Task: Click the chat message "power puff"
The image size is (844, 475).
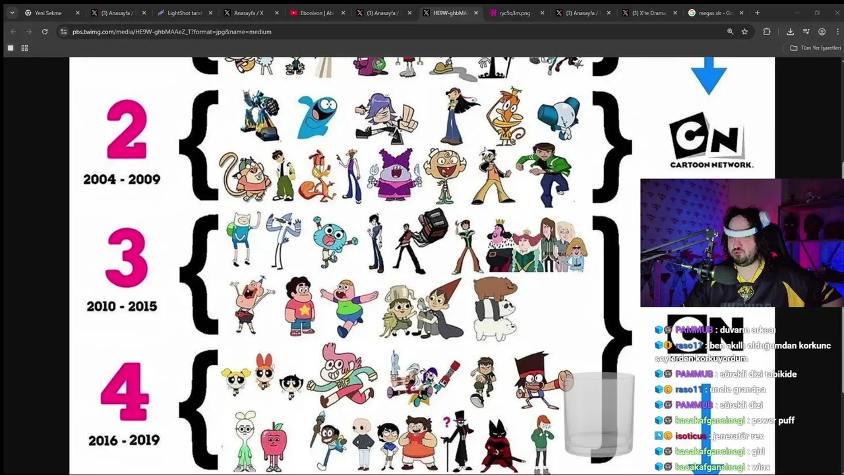Action: pos(773,420)
